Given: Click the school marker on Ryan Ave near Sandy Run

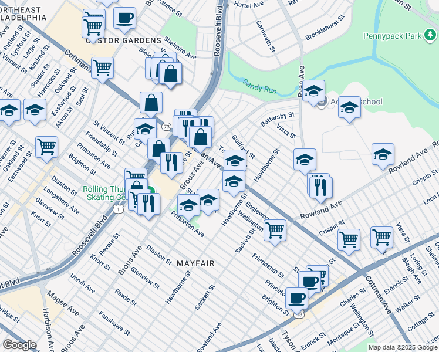Looking at the screenshot, I should pyautogui.click(x=313, y=92).
